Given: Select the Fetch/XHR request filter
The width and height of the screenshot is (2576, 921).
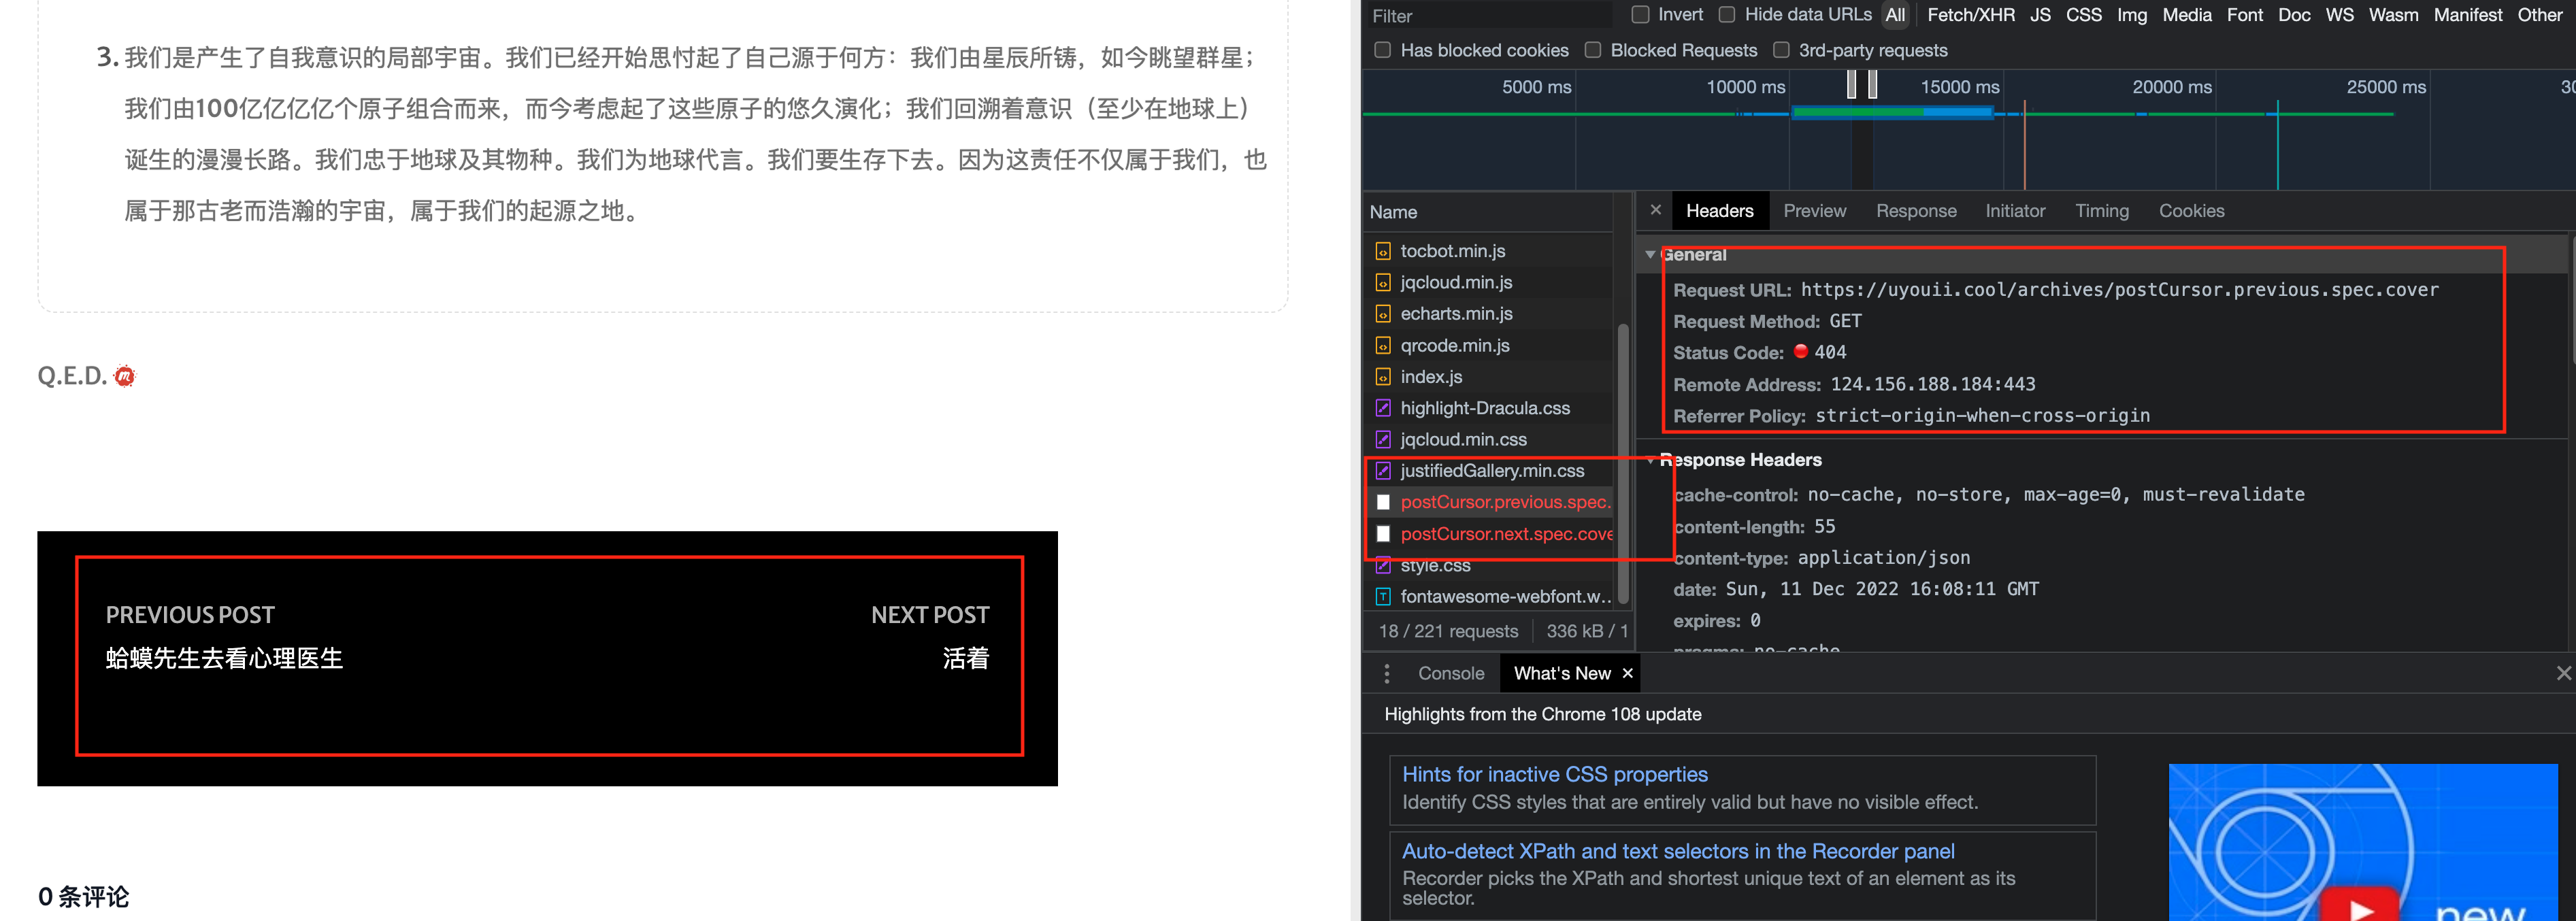Looking at the screenshot, I should (1970, 14).
